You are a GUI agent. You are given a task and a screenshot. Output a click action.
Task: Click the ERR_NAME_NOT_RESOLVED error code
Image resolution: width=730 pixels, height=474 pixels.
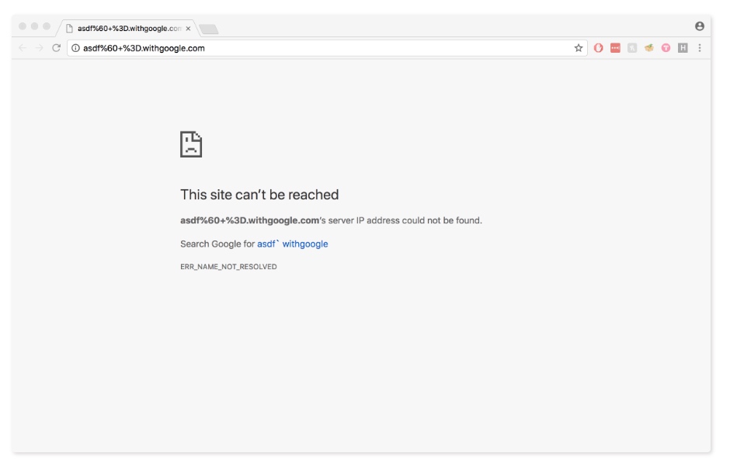coord(228,267)
